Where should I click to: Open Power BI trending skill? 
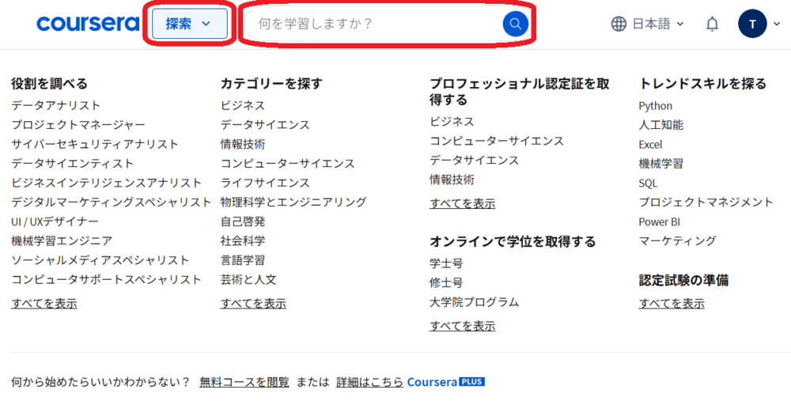click(x=660, y=222)
